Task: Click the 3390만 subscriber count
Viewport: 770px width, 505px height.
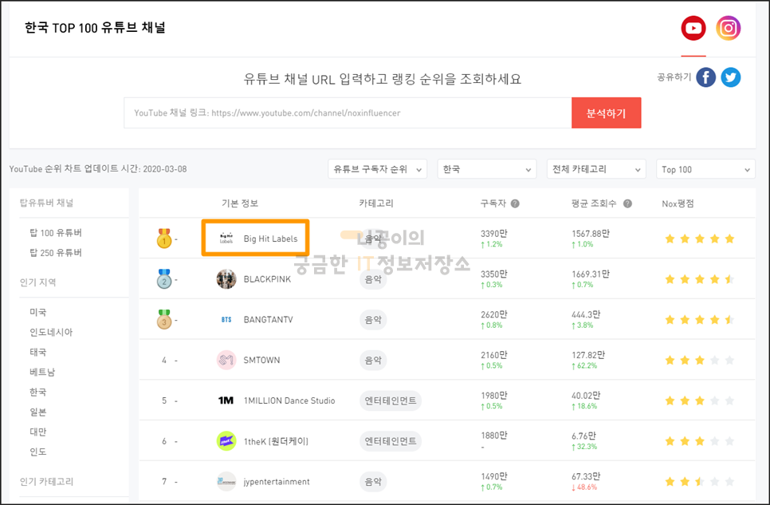Action: pyautogui.click(x=494, y=234)
